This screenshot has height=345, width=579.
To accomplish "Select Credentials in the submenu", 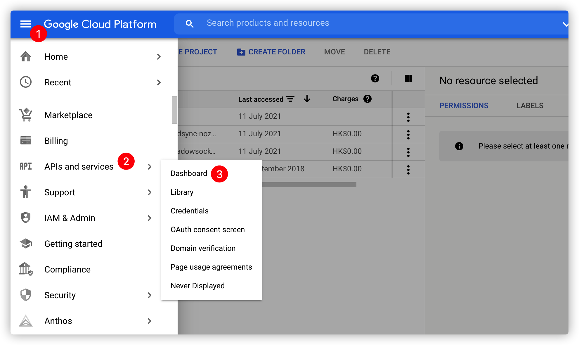I will point(190,211).
